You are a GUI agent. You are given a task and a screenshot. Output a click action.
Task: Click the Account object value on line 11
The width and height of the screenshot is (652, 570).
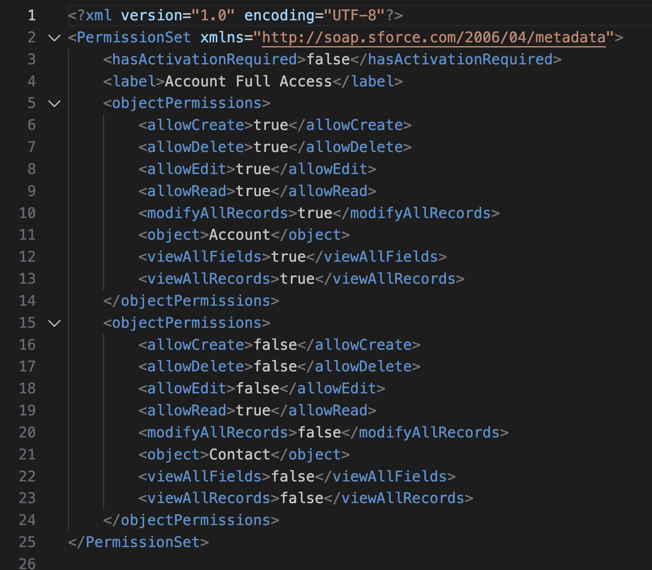(240, 235)
